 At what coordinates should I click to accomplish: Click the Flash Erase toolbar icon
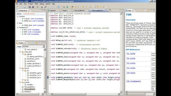click(x=45, y=7)
